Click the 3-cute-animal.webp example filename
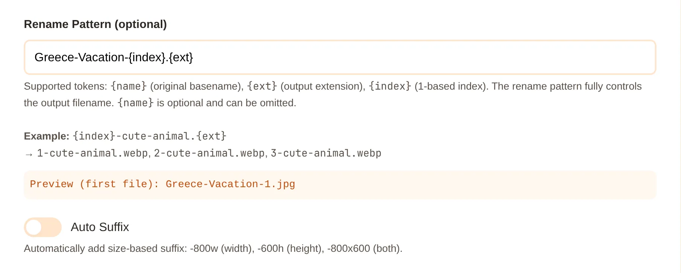The width and height of the screenshot is (681, 273). click(x=326, y=153)
